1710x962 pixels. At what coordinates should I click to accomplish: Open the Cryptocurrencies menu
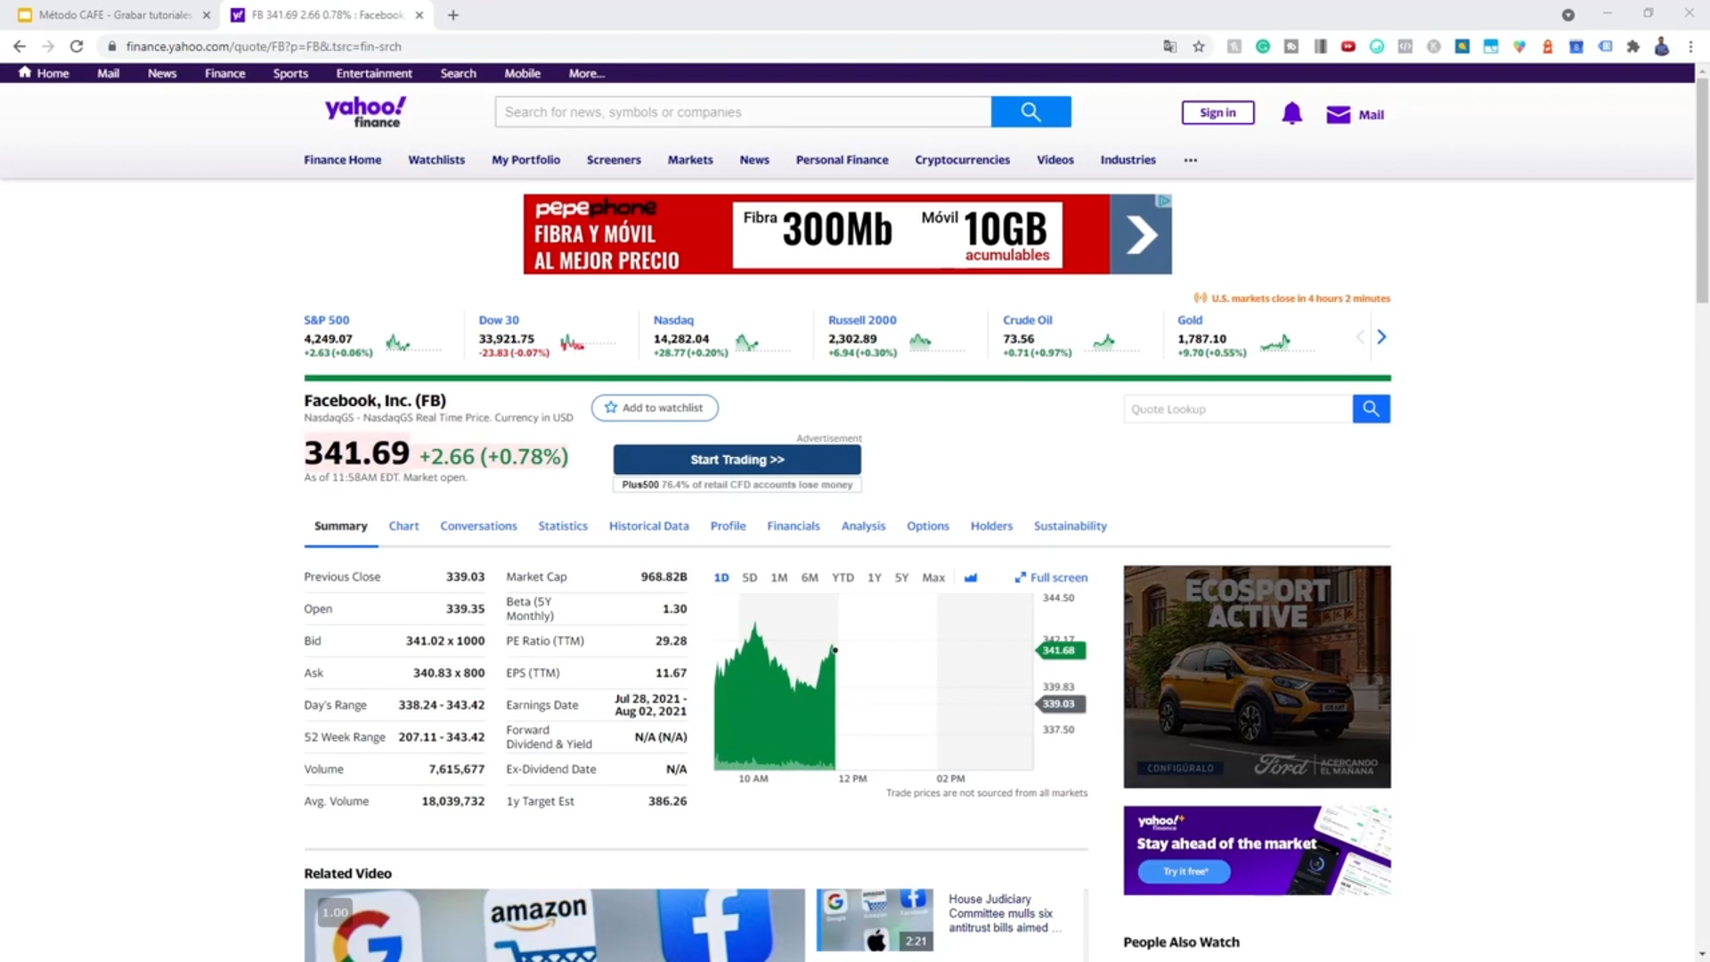click(963, 160)
